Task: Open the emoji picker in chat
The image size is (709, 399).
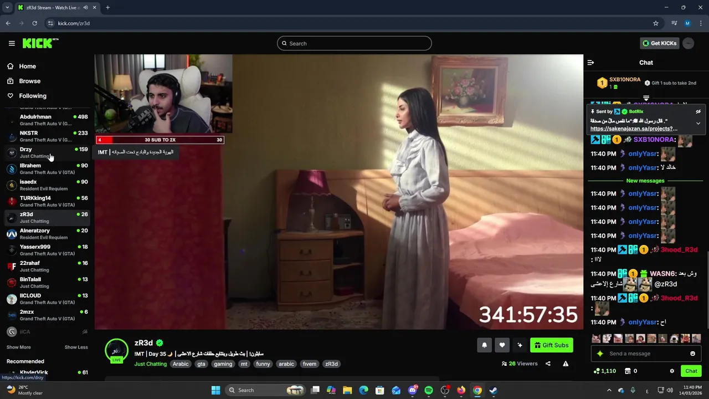Action: coord(692,354)
